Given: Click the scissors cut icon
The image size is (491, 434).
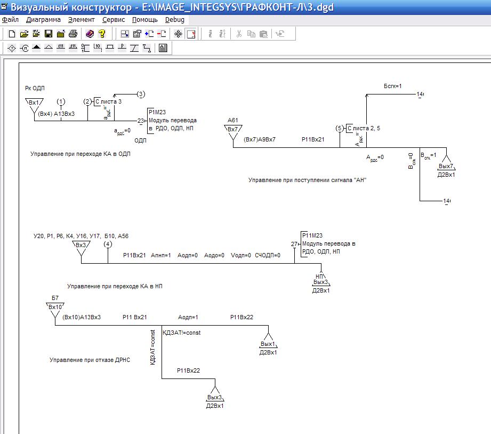Looking at the screenshot, I should (x=239, y=34).
